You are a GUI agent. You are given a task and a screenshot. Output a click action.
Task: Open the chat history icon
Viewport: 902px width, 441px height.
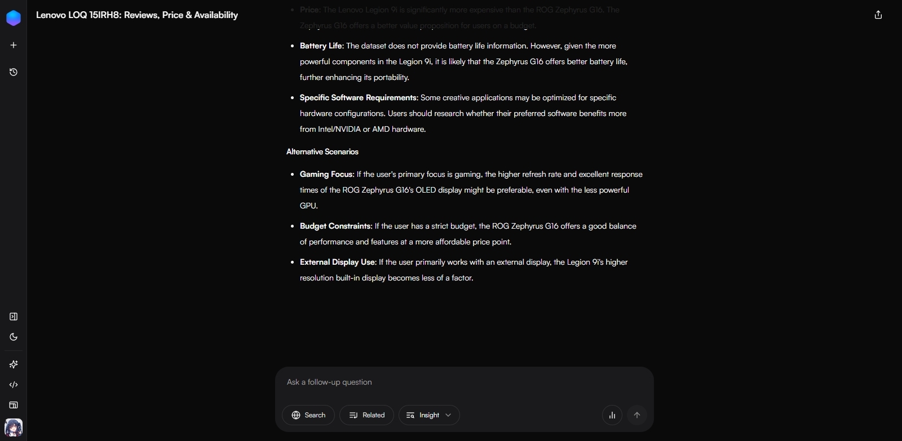click(14, 72)
